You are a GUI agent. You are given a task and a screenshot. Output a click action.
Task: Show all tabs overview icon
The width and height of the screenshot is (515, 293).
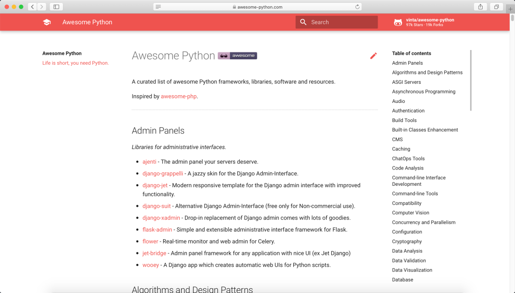click(496, 7)
